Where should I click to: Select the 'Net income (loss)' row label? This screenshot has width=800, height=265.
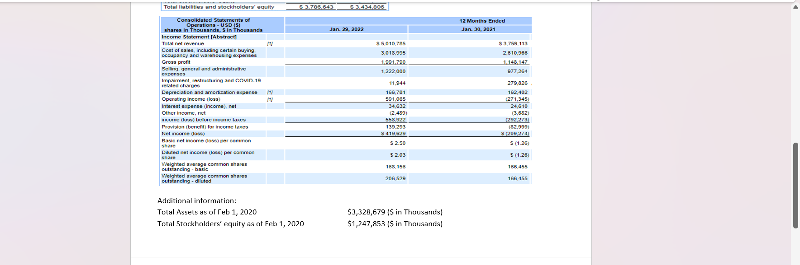pyautogui.click(x=183, y=134)
